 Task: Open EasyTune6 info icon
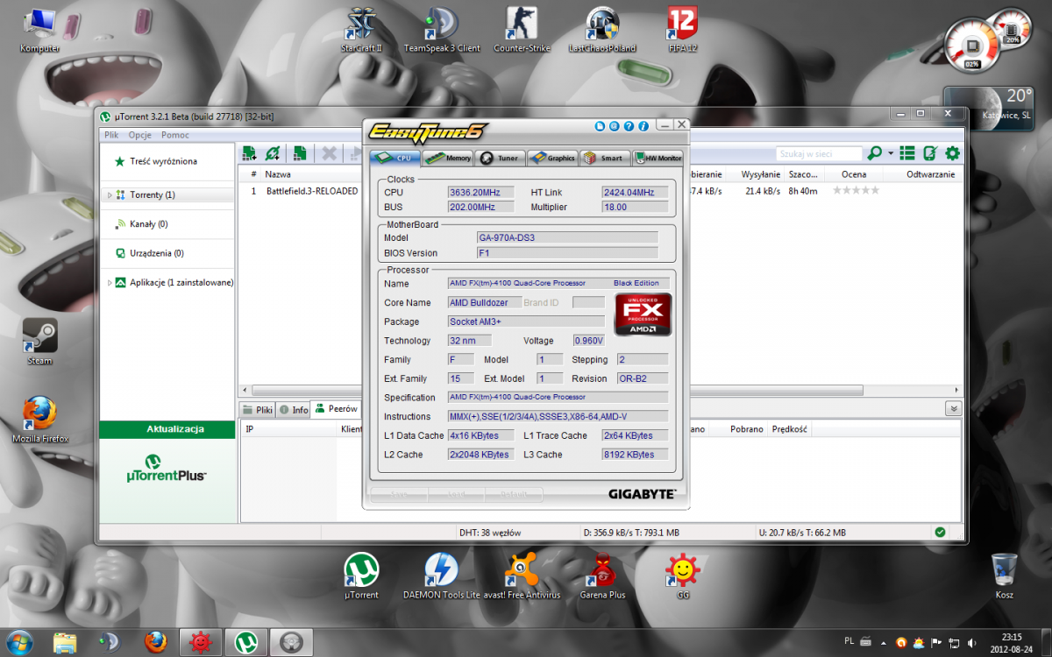[x=643, y=126]
